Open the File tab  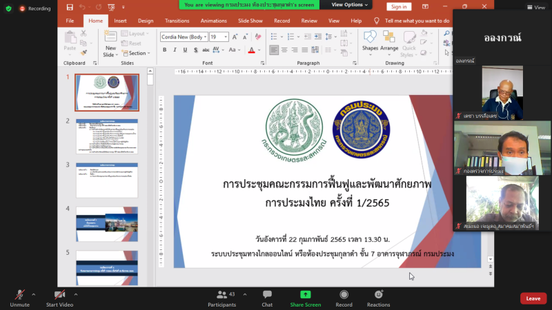coord(70,21)
